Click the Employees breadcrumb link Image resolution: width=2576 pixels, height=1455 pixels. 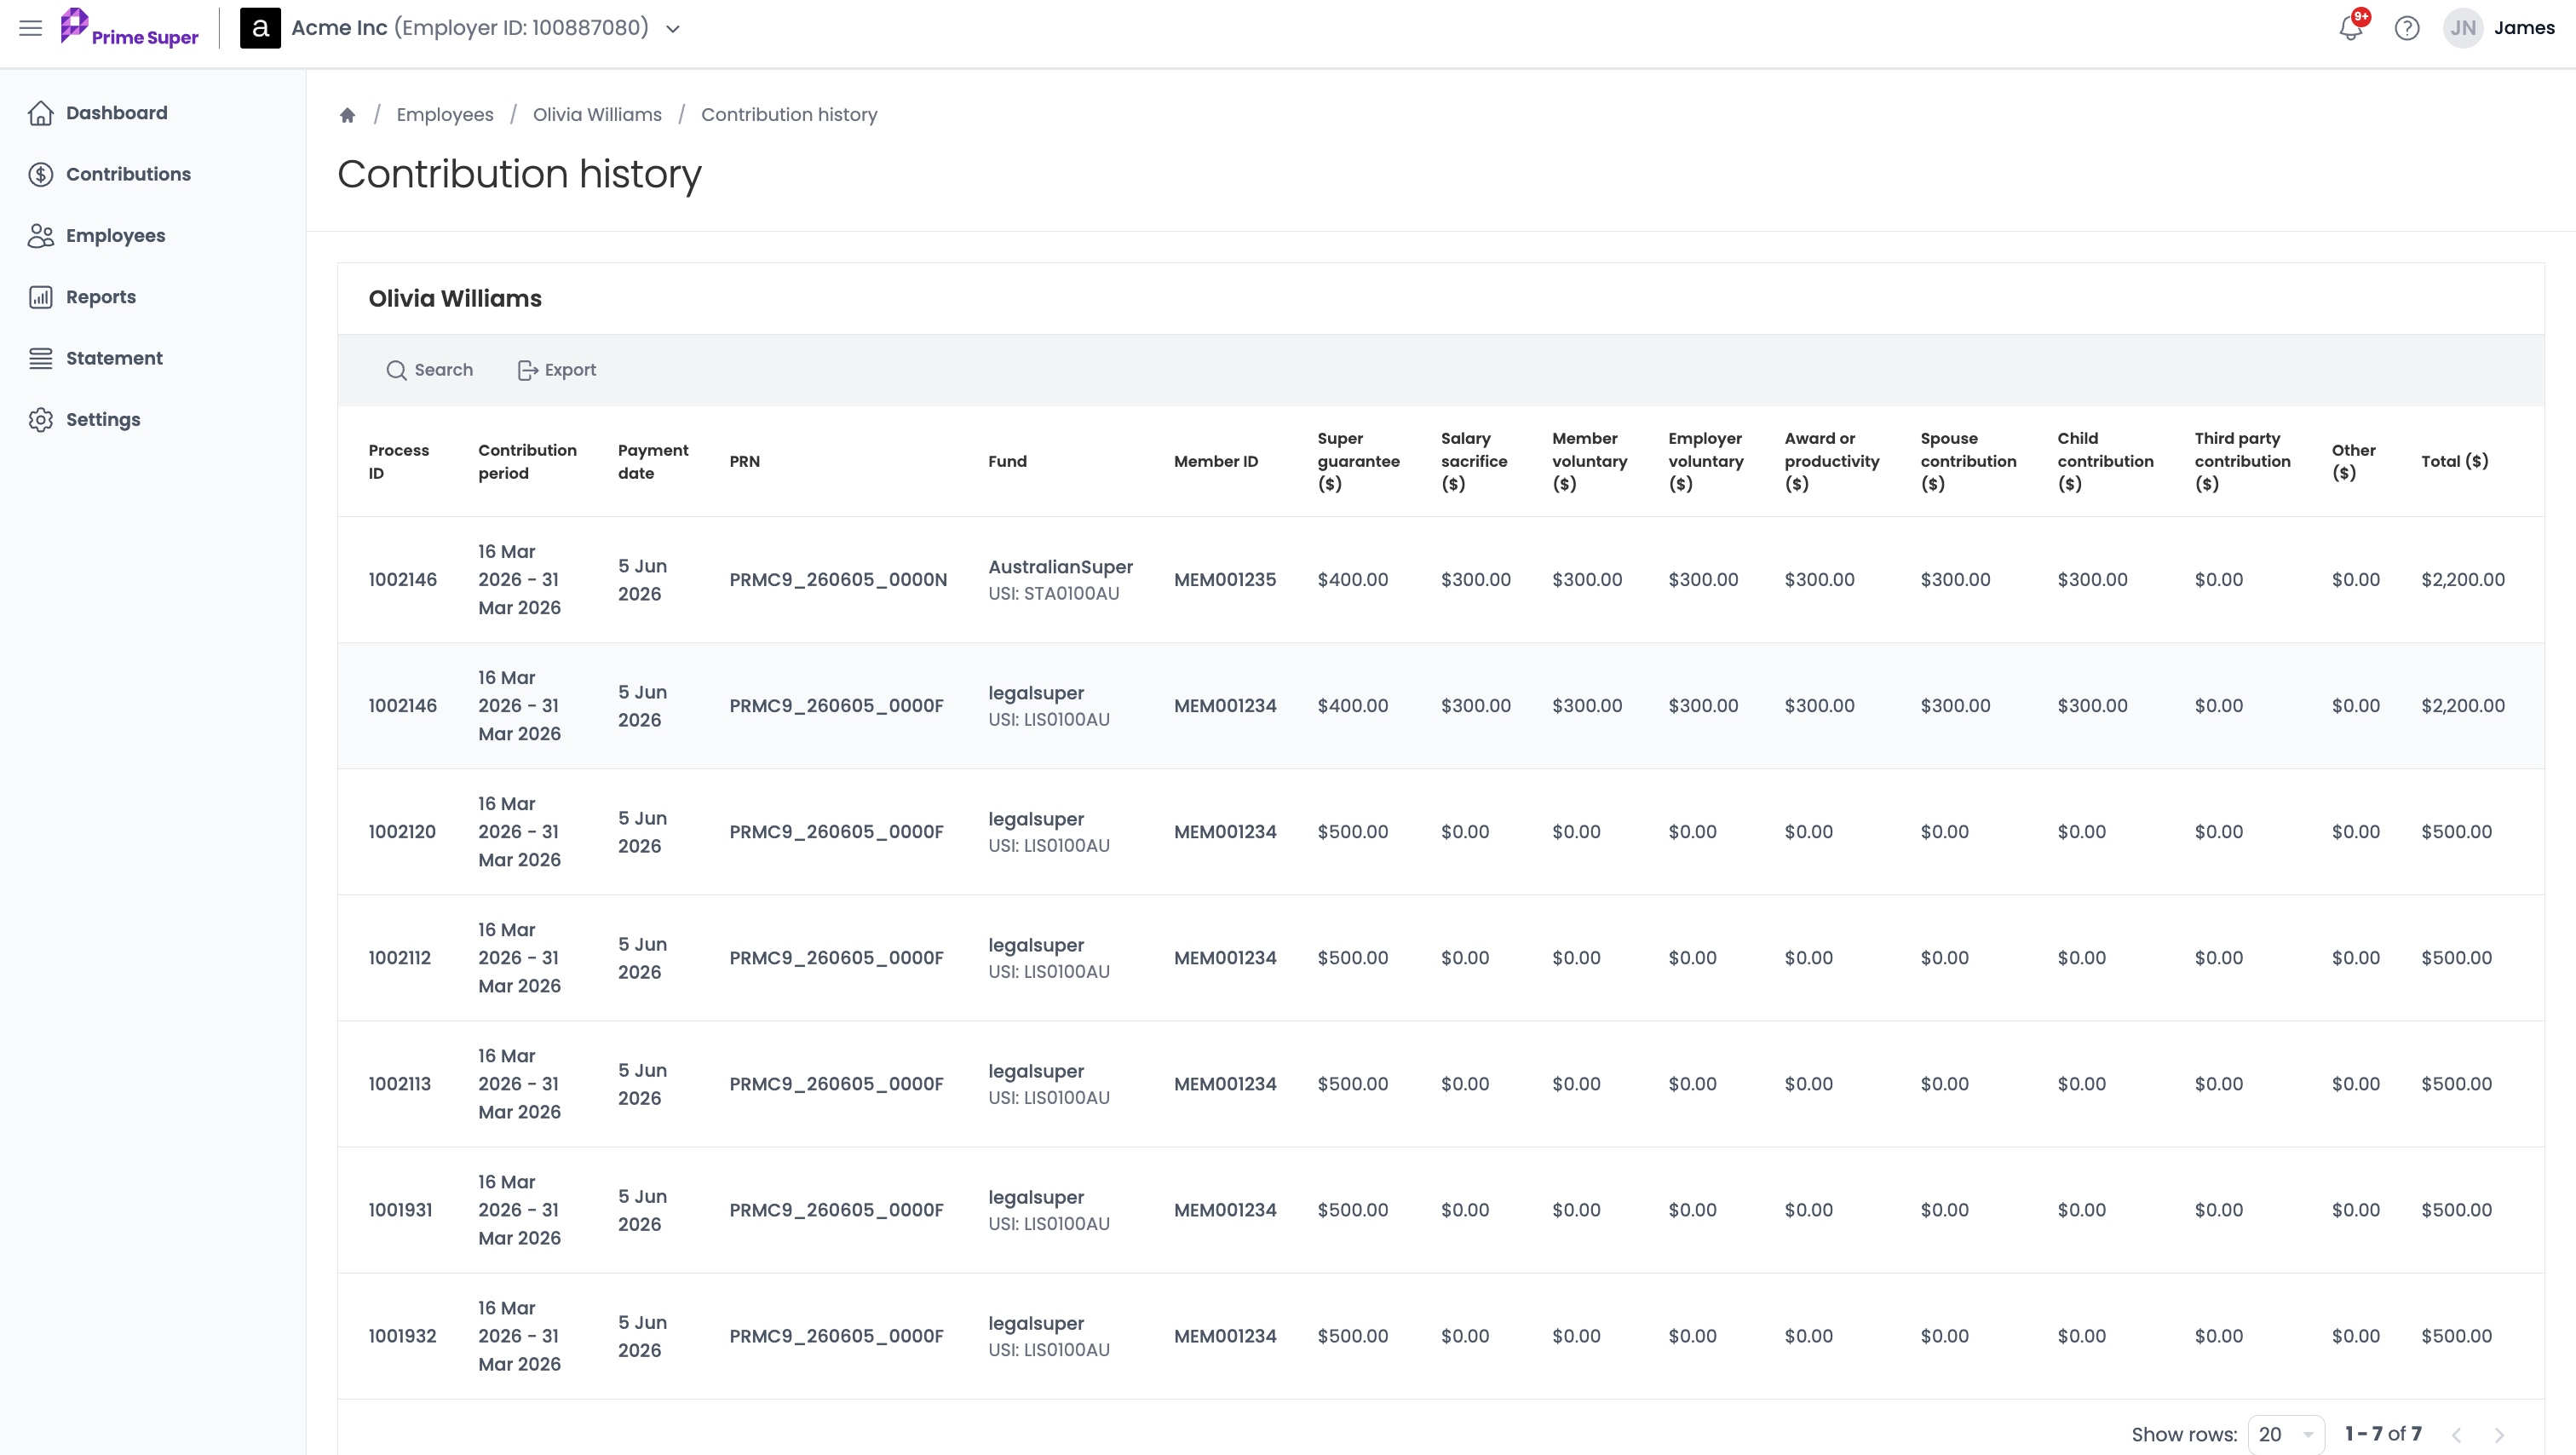click(x=445, y=115)
